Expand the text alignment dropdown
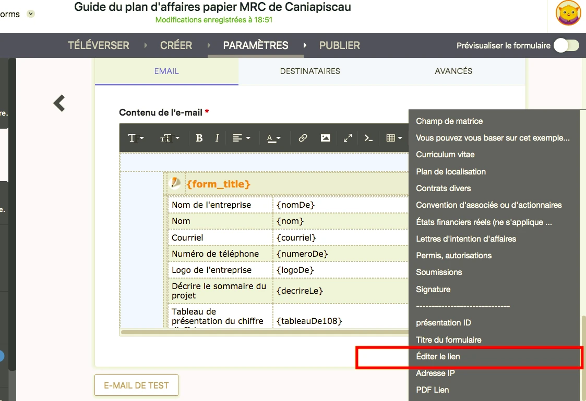Image resolution: width=586 pixels, height=401 pixels. point(241,138)
